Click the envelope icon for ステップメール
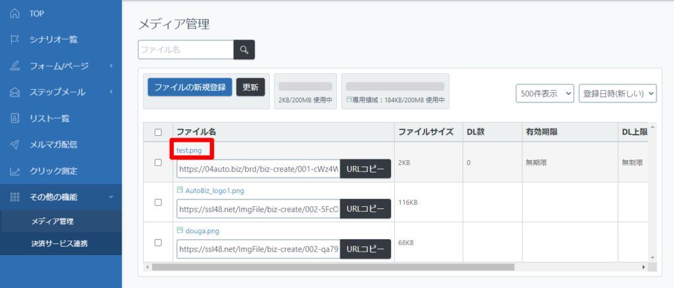This screenshot has height=288, width=674. 15,92
